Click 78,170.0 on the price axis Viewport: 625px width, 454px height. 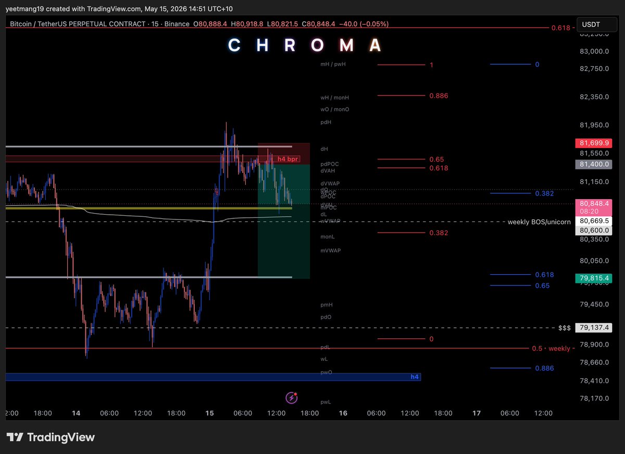click(x=594, y=399)
